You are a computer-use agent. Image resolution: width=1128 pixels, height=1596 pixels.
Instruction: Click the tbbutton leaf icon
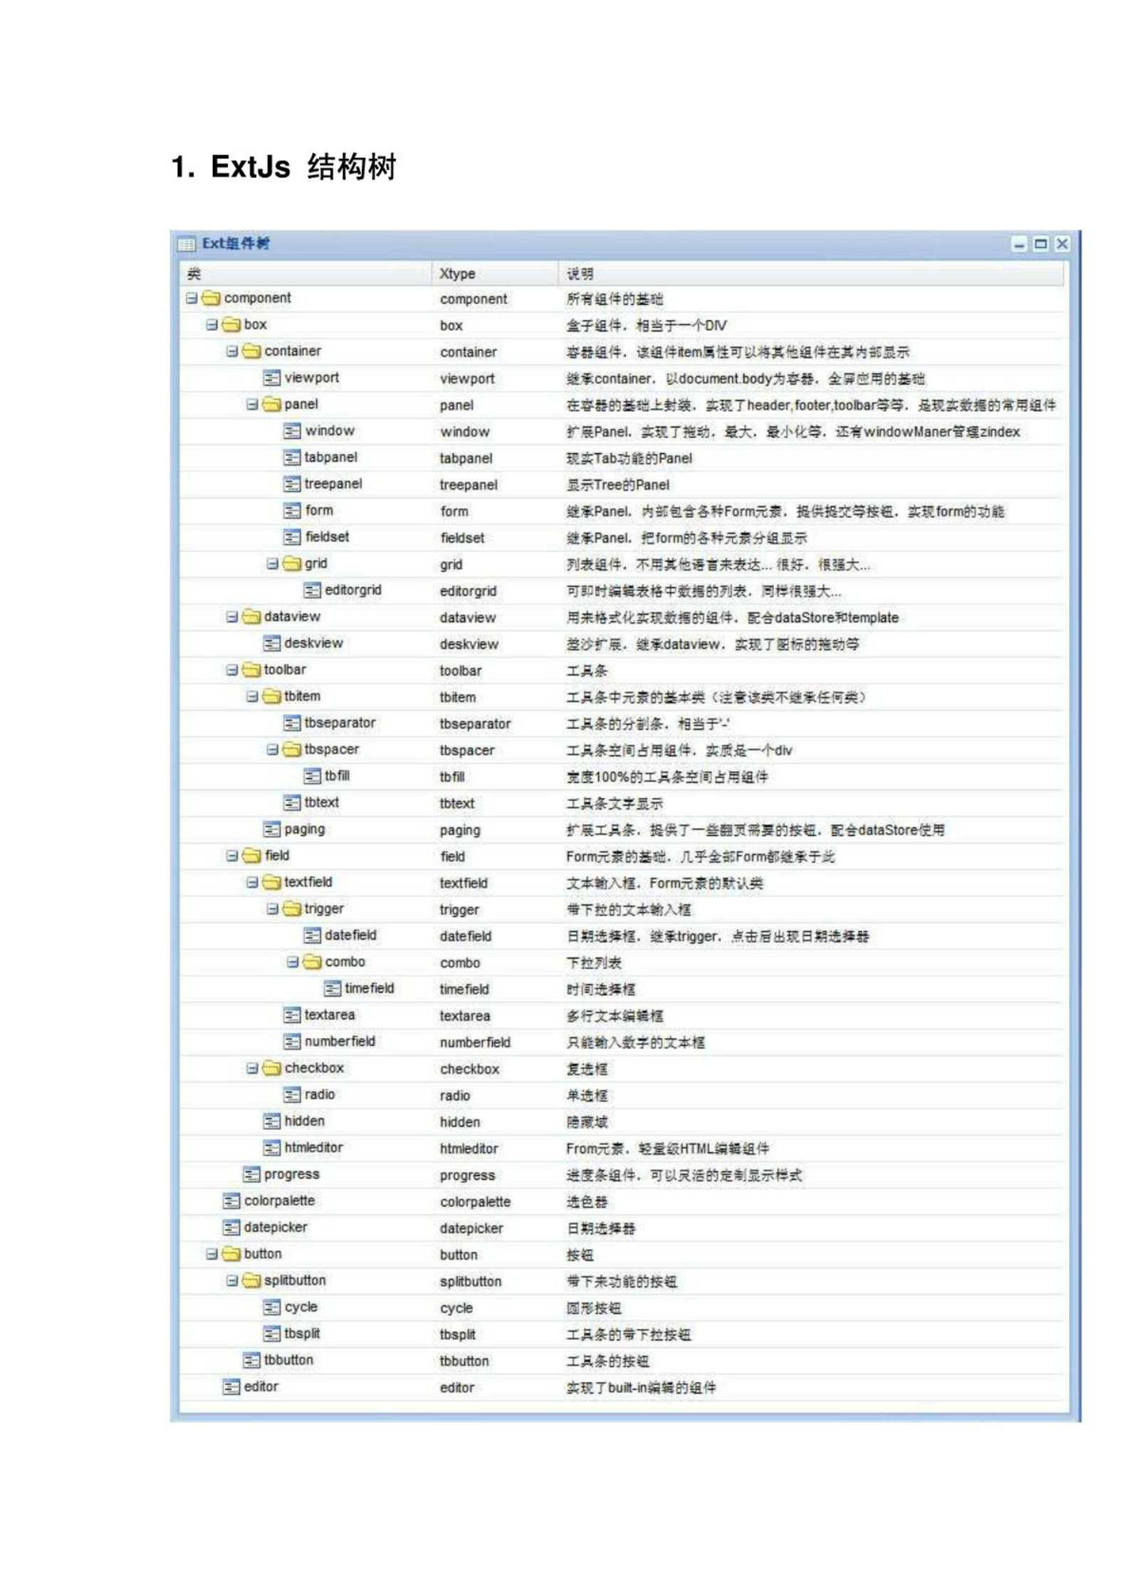[251, 1361]
